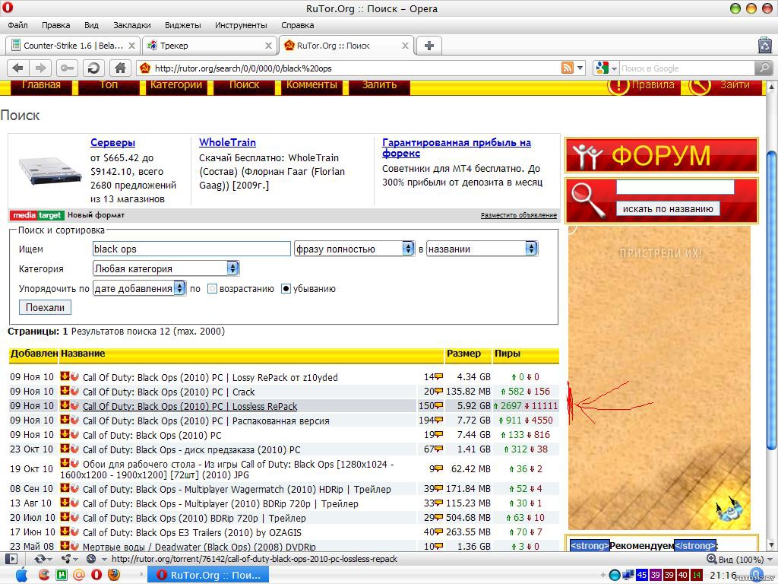Switch to the Трекер tab

click(210, 46)
